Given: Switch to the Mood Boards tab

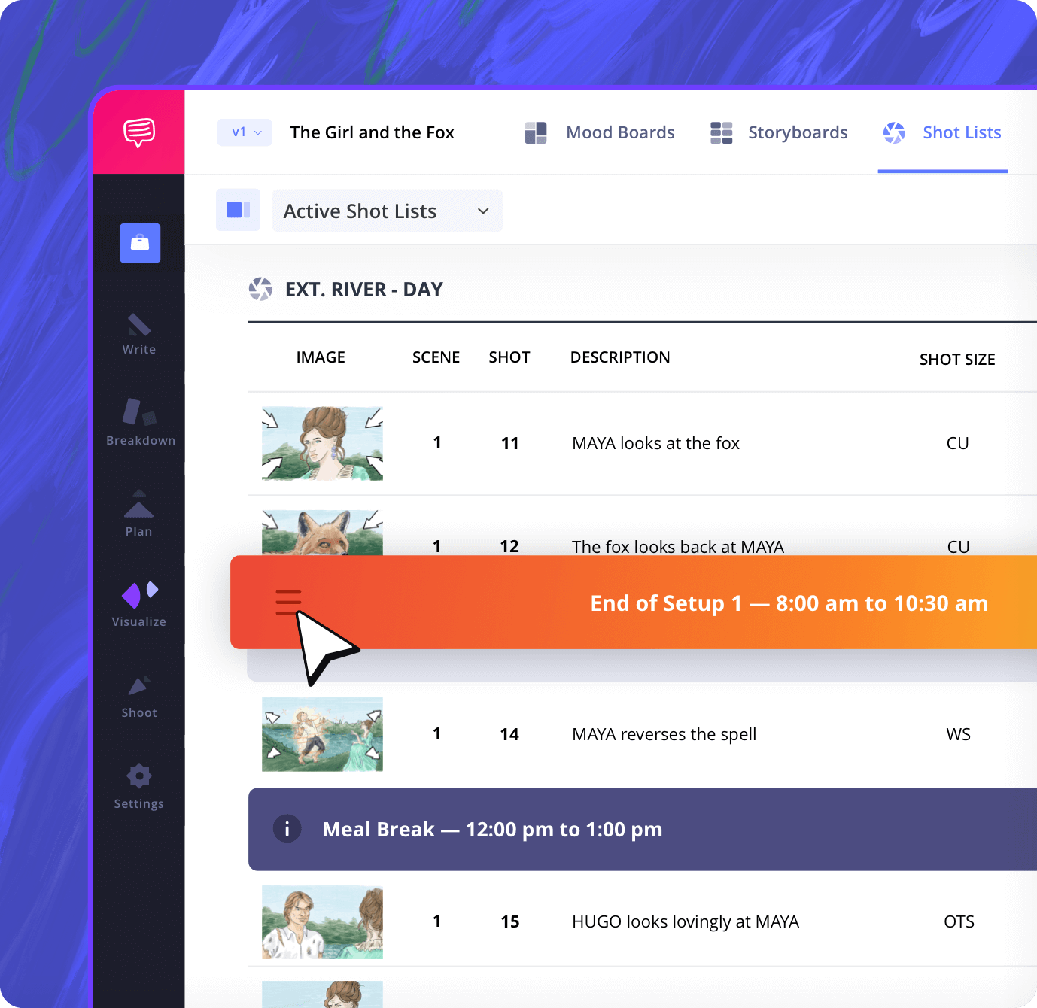Looking at the screenshot, I should [x=600, y=133].
